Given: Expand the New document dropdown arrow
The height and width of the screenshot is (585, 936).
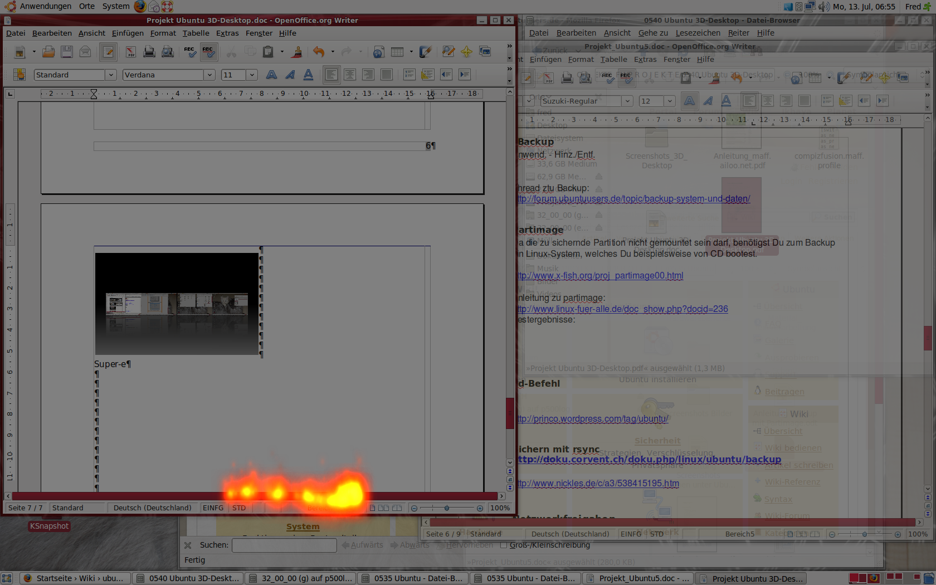Looking at the screenshot, I should click(33, 52).
